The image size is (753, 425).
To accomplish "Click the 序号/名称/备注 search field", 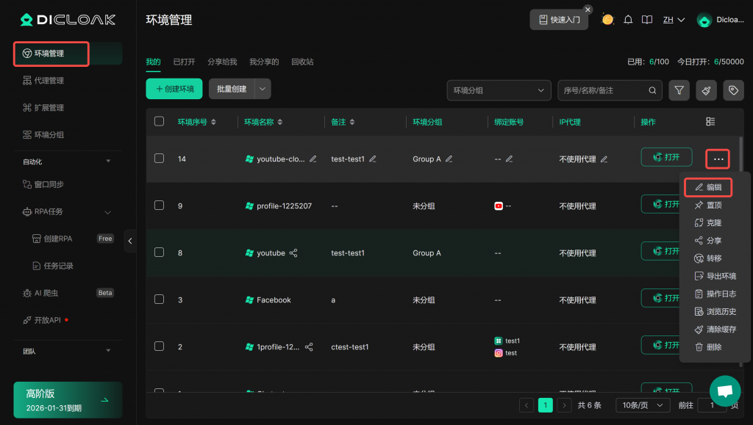I will (602, 90).
